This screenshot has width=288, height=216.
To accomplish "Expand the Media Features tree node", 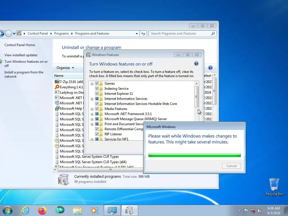I will [x=92, y=109].
